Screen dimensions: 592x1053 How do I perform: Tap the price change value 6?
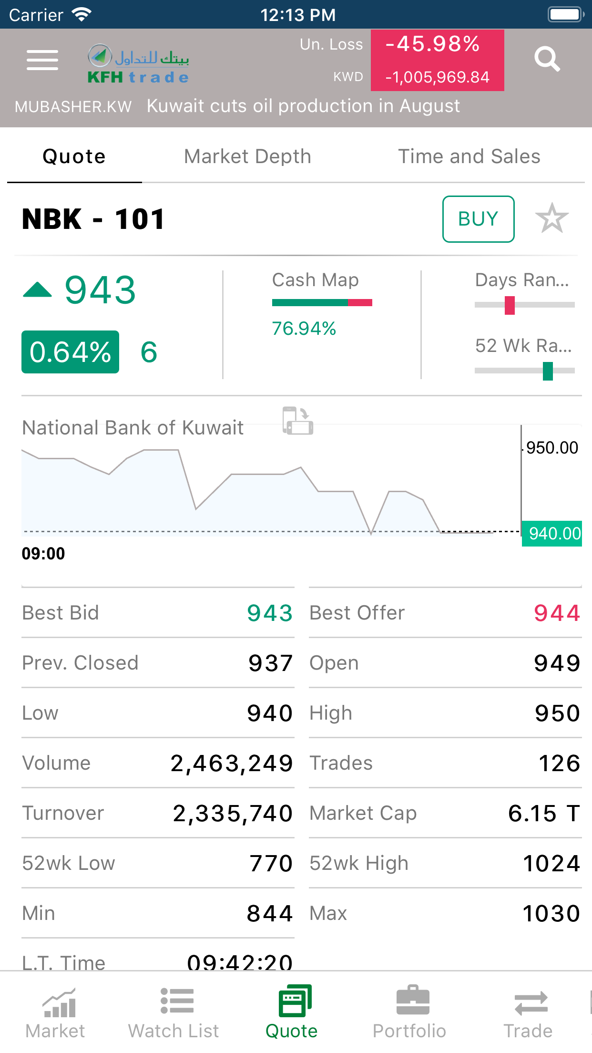click(x=149, y=352)
